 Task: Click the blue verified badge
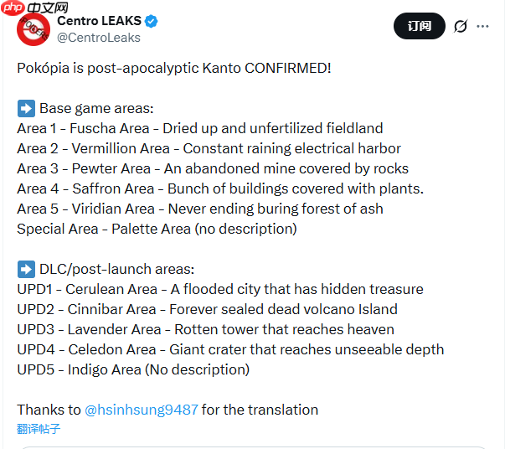(x=152, y=21)
